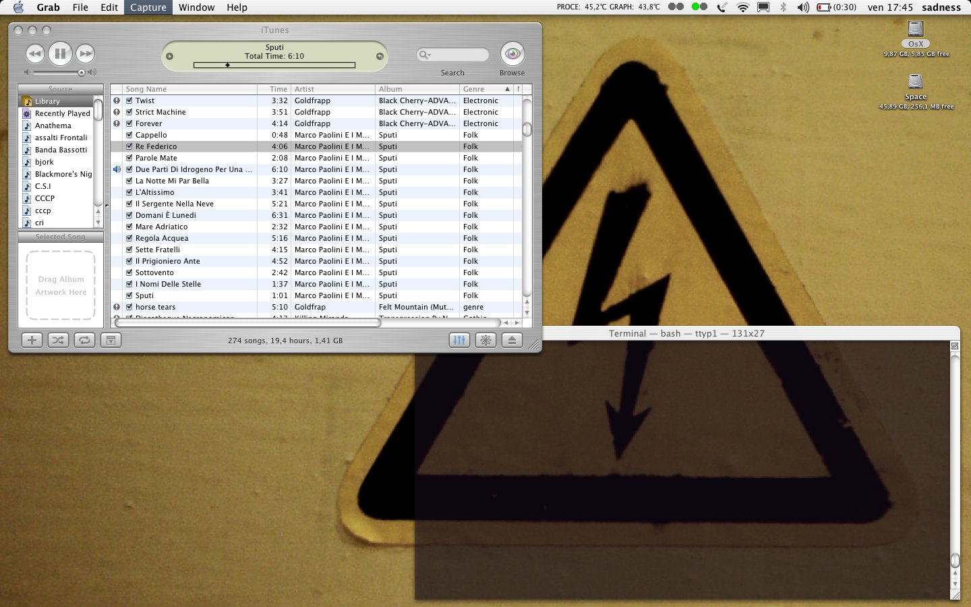This screenshot has width=971, height=607.
Task: Click now-playing speaker icon beside Due Parti
Action: (x=117, y=169)
